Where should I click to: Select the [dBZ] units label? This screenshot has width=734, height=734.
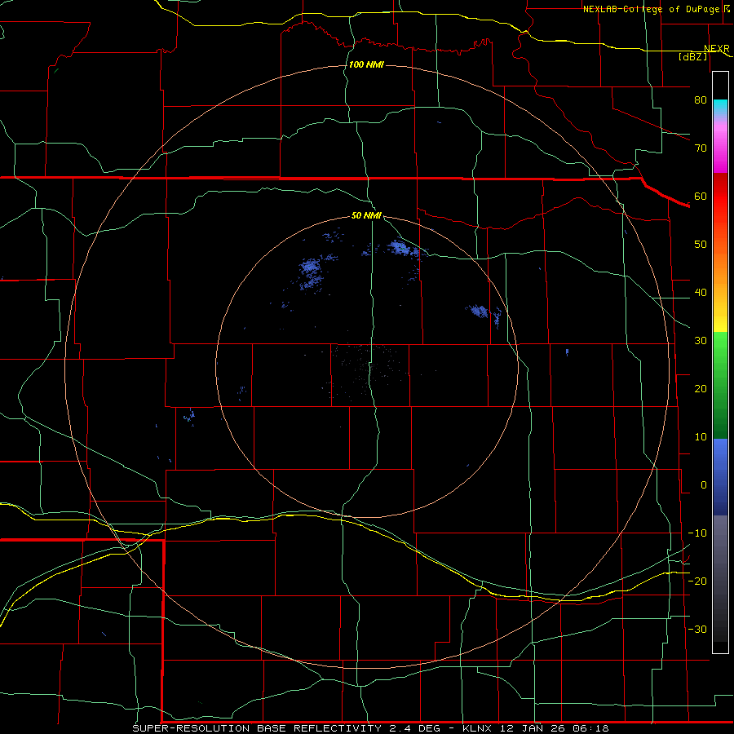692,57
